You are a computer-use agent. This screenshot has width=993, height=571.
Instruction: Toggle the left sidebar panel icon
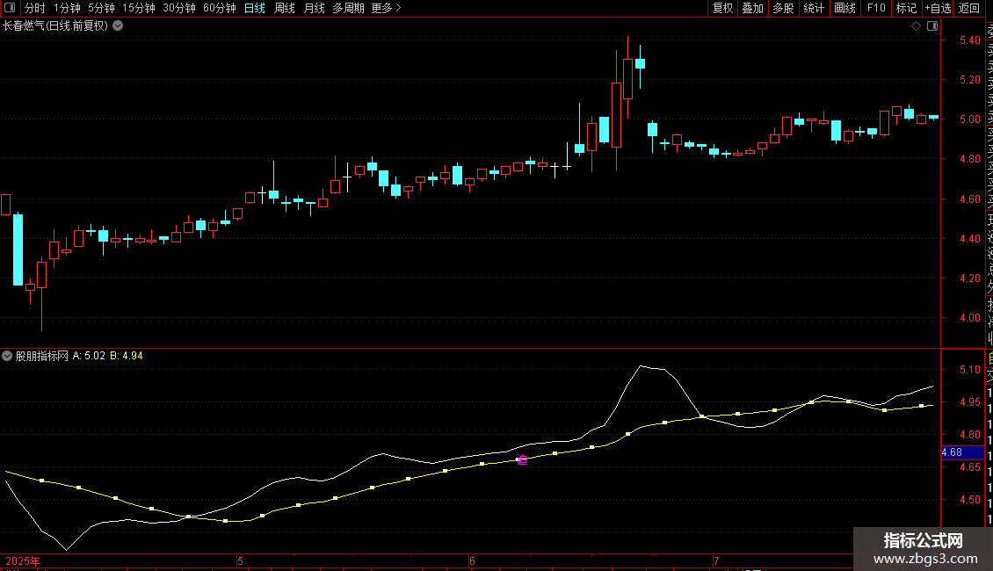point(10,8)
